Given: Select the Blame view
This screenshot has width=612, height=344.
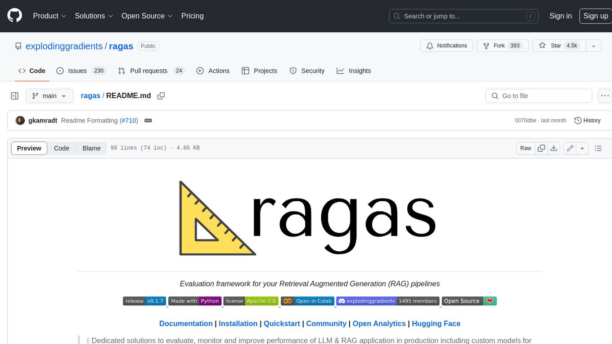Looking at the screenshot, I should tap(91, 148).
